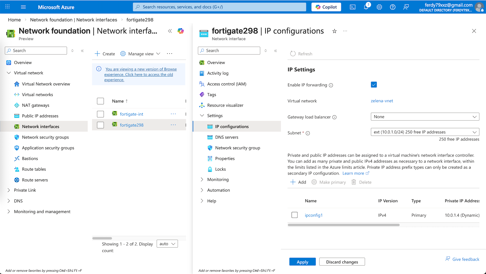Image resolution: width=486 pixels, height=274 pixels.
Task: Uncheck Enable IP forwarding checkbox
Action: (x=374, y=85)
